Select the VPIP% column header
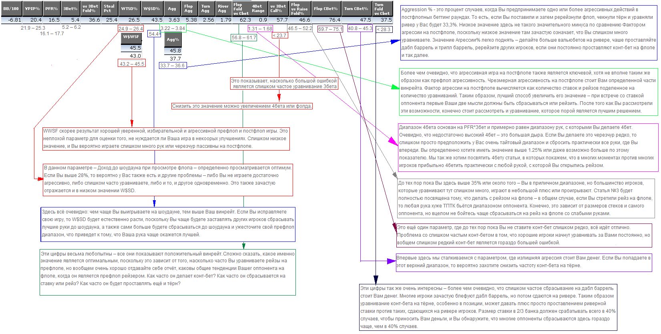The width and height of the screenshot is (661, 334). point(32,9)
